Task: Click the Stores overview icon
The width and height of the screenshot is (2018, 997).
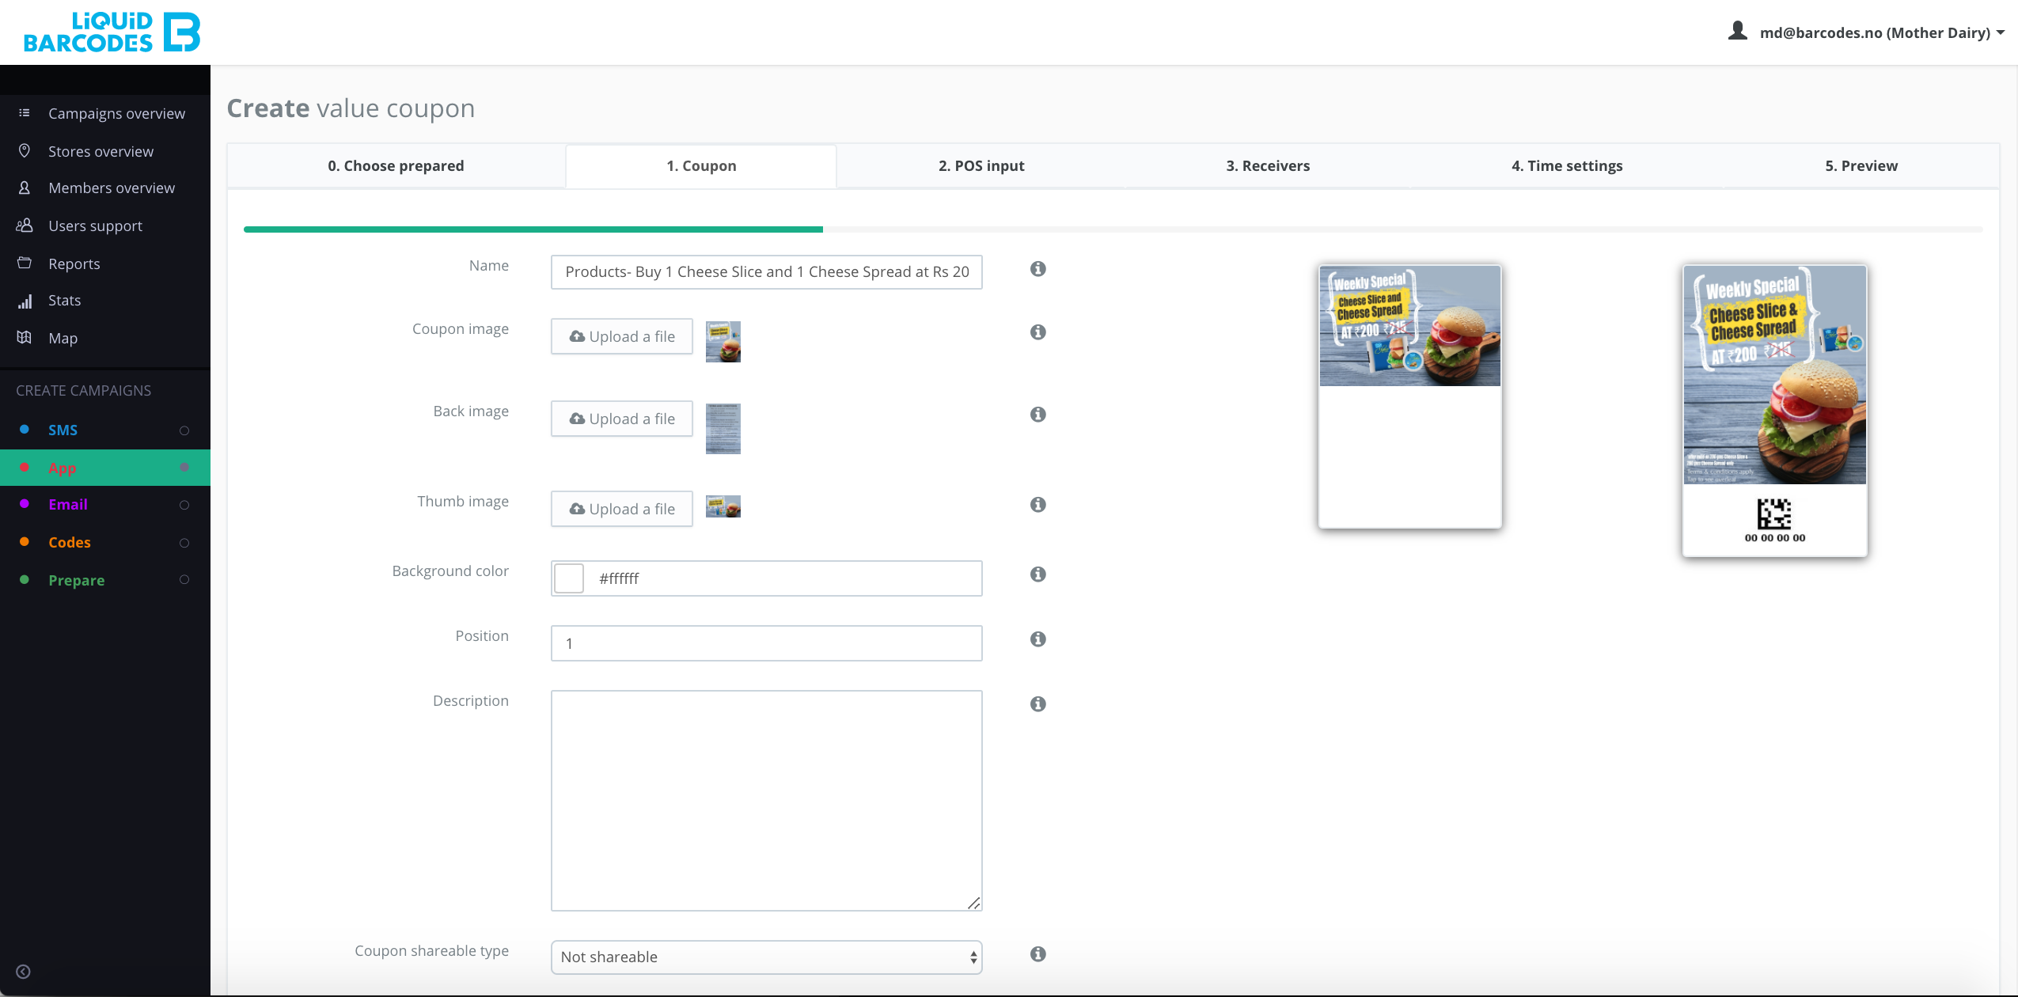Action: point(27,150)
